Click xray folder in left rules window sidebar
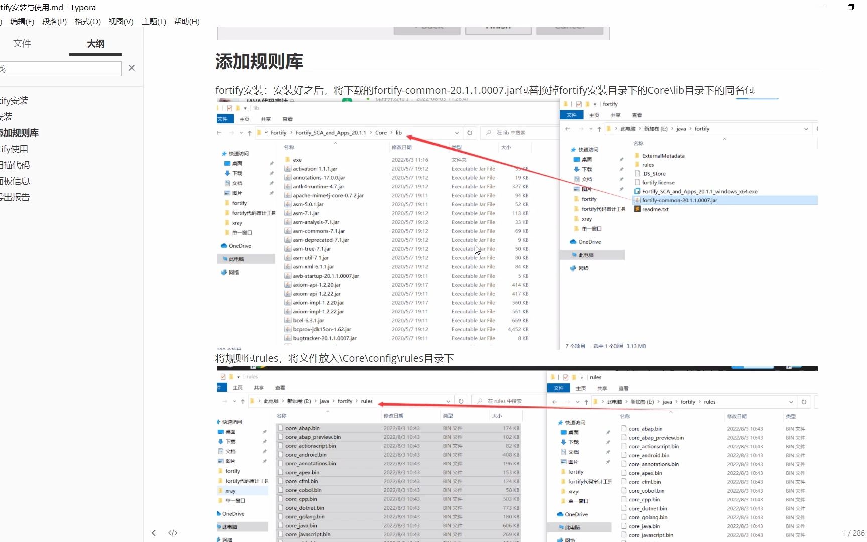Viewport: 867px width, 542px height. point(230,491)
